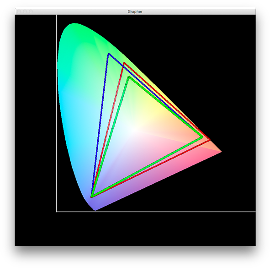This screenshot has height=268, width=270.
Task: Select the red triangle's top vertex
Action: 124,63
